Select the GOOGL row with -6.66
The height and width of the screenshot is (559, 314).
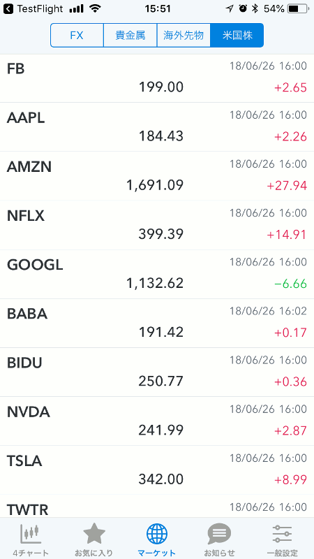(x=157, y=274)
